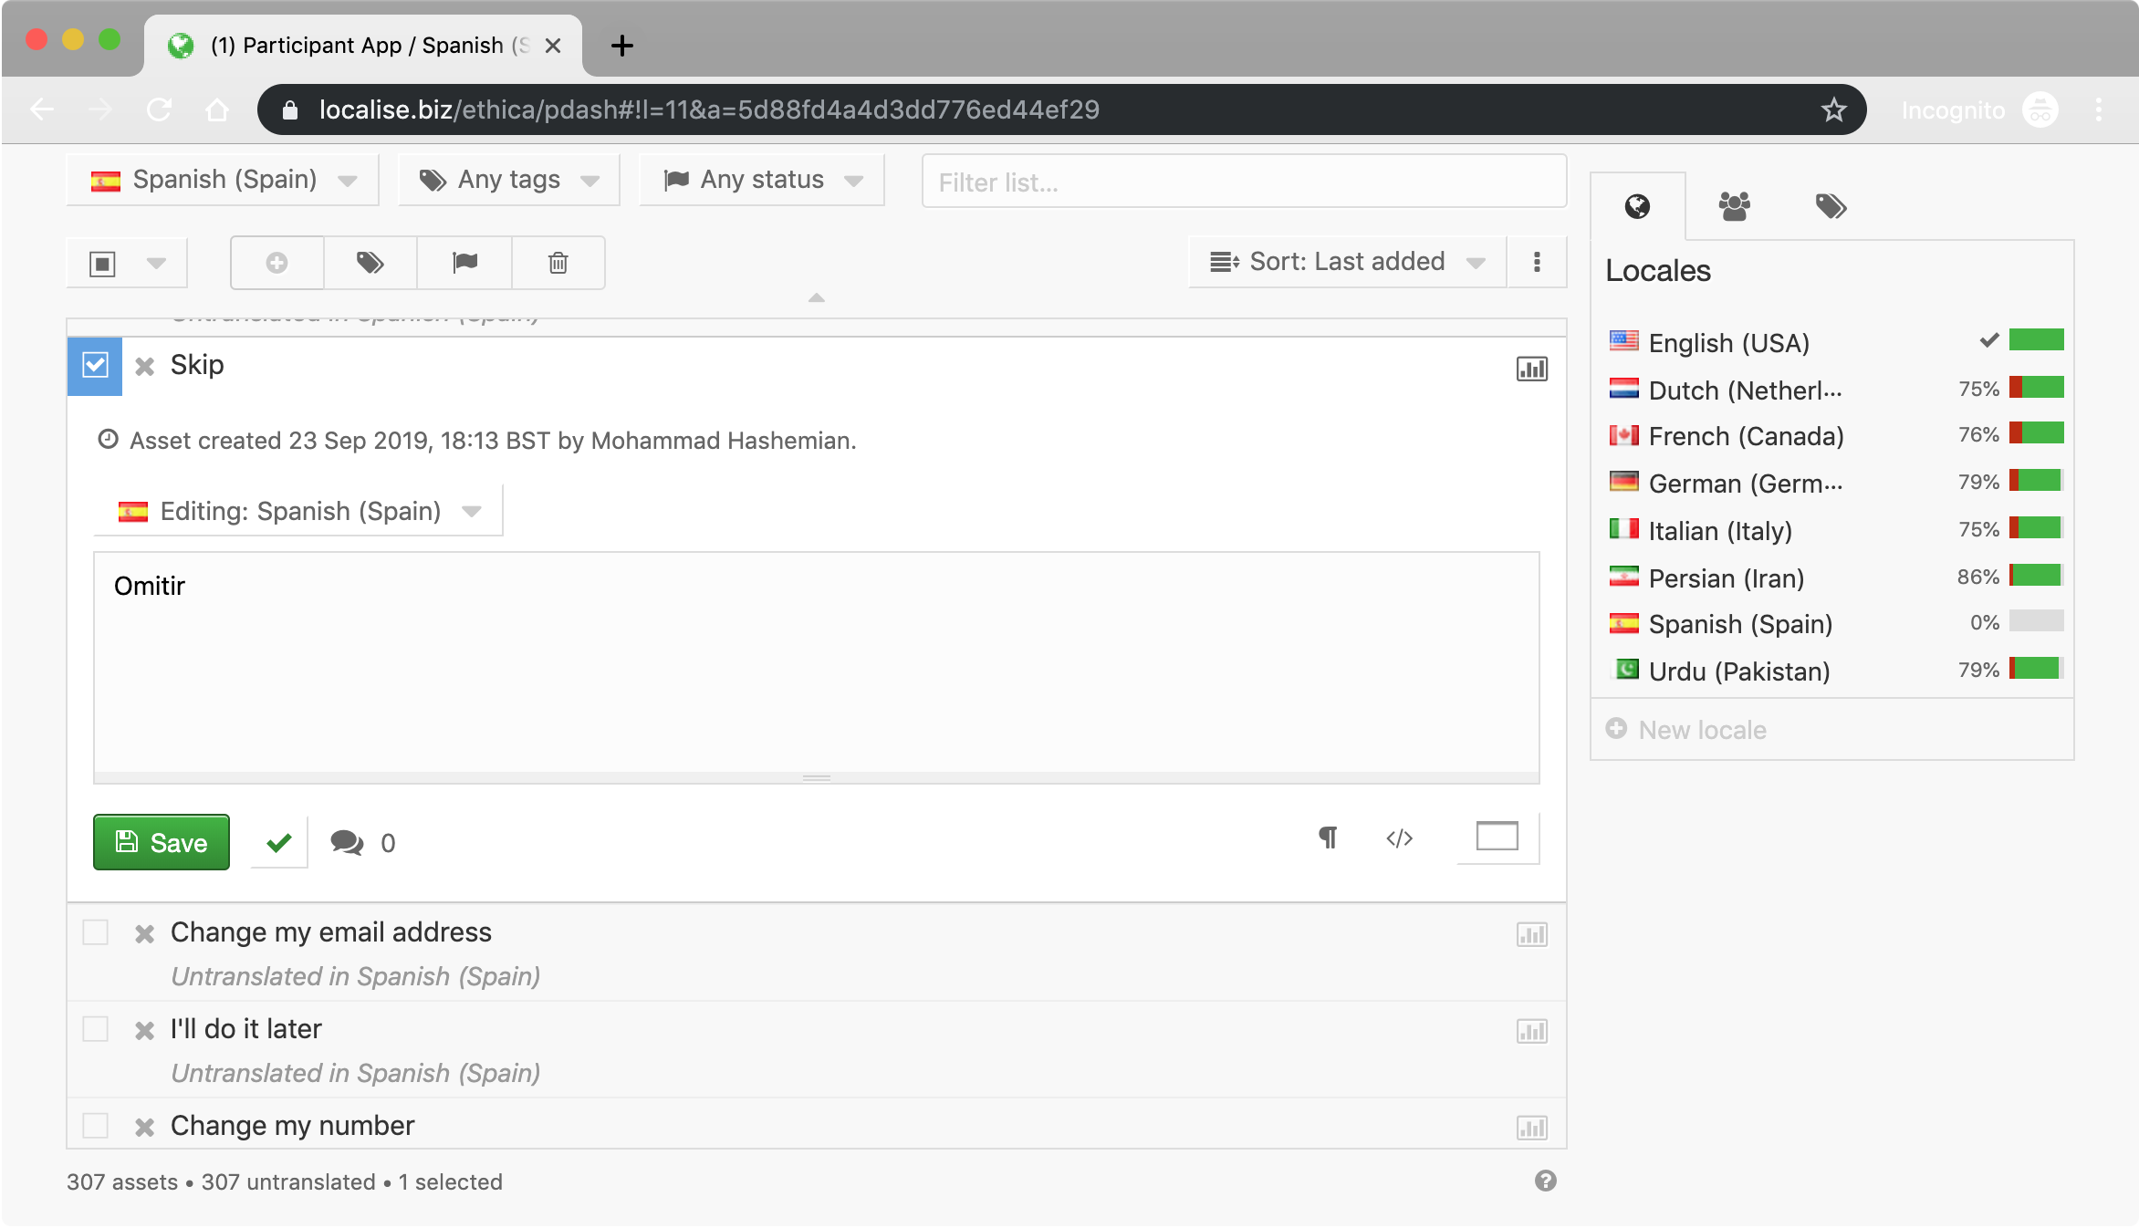Click the flag selected assets icon
The height and width of the screenshot is (1228, 2139).
[x=464, y=263]
